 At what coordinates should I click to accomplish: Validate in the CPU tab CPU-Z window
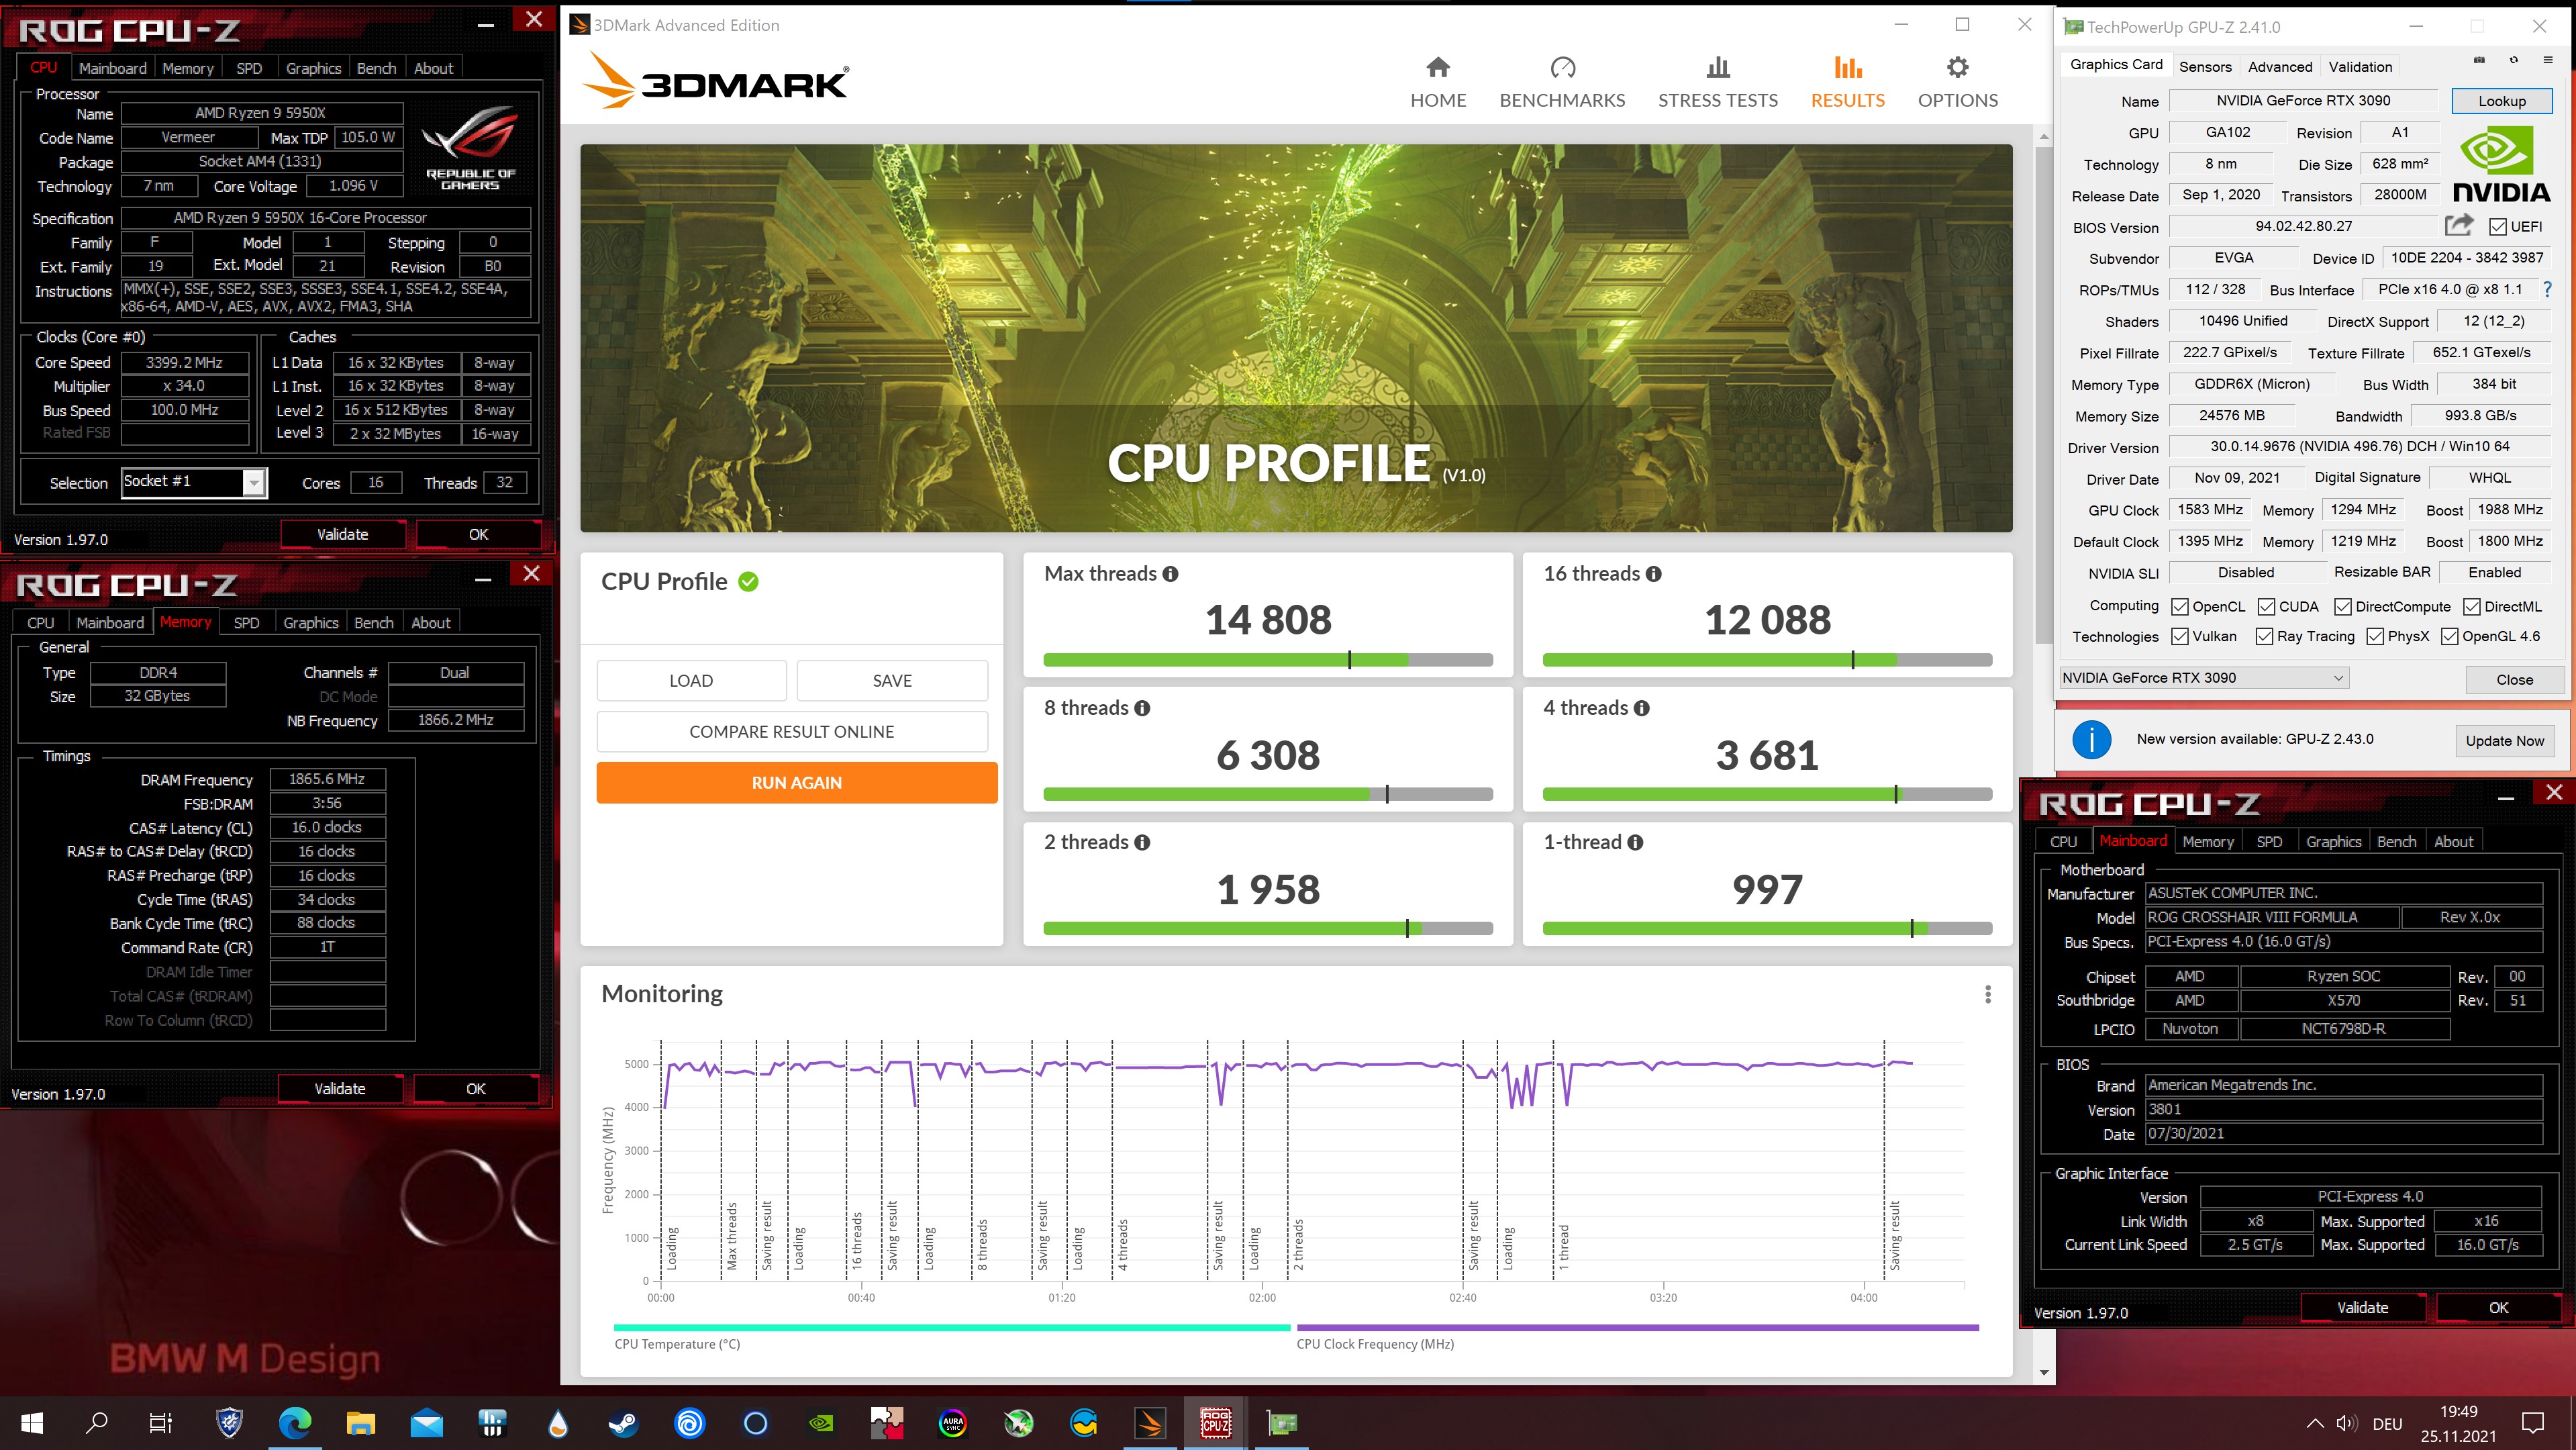[342, 534]
